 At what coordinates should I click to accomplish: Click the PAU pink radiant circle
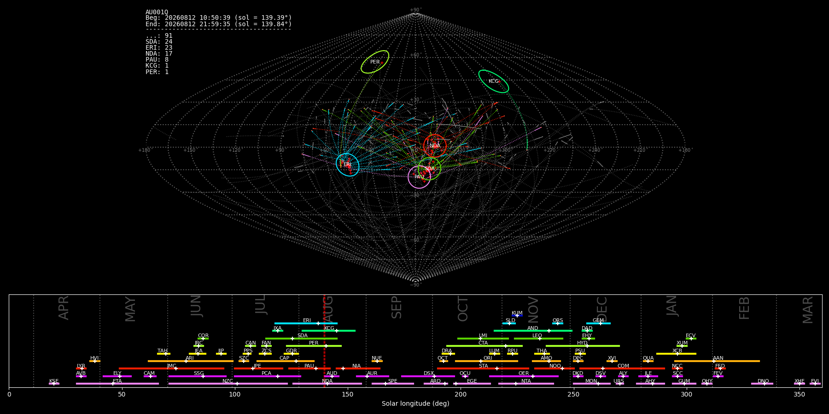pyautogui.click(x=420, y=177)
